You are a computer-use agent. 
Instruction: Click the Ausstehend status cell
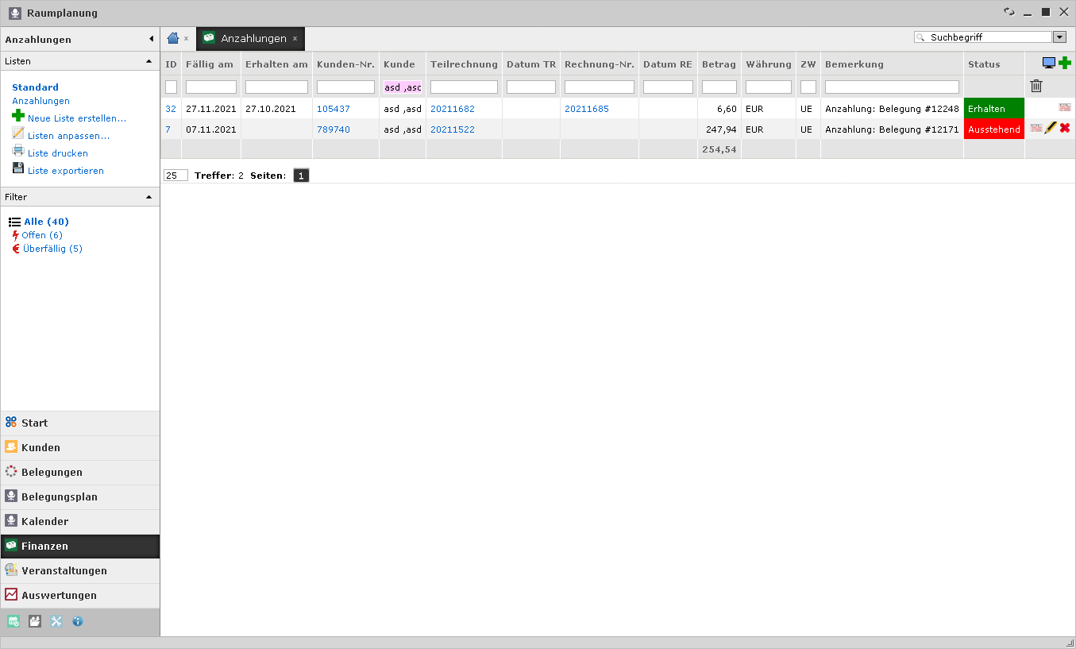994,129
